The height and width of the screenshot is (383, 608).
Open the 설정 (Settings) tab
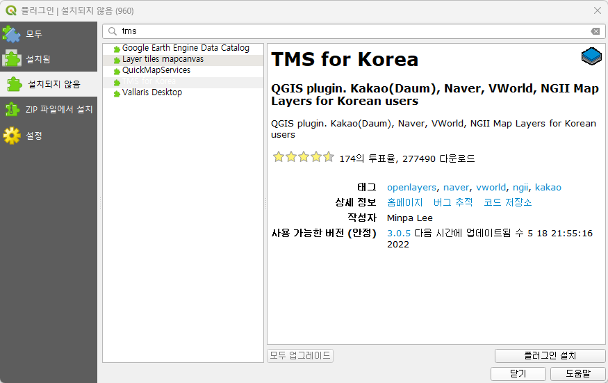pyautogui.click(x=49, y=136)
